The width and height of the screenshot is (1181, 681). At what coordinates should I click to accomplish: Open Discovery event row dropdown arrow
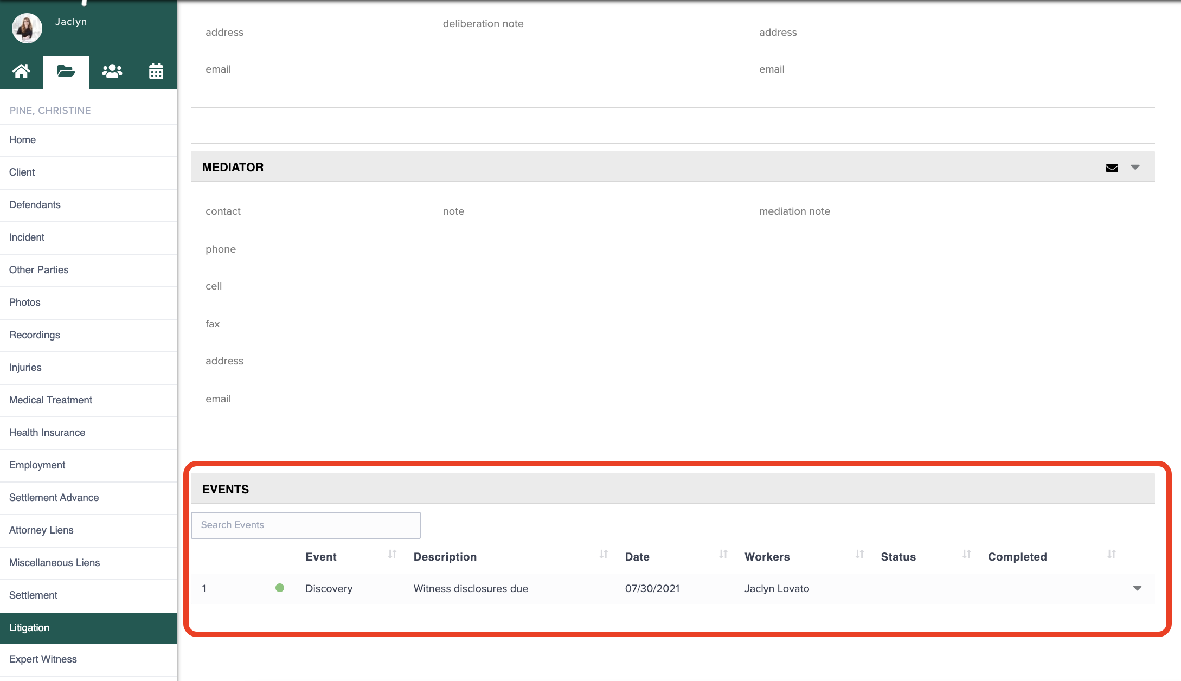(x=1138, y=588)
